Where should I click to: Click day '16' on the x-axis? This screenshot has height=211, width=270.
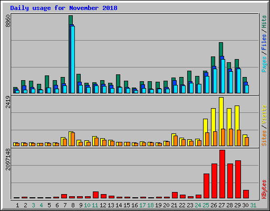click(134, 205)
